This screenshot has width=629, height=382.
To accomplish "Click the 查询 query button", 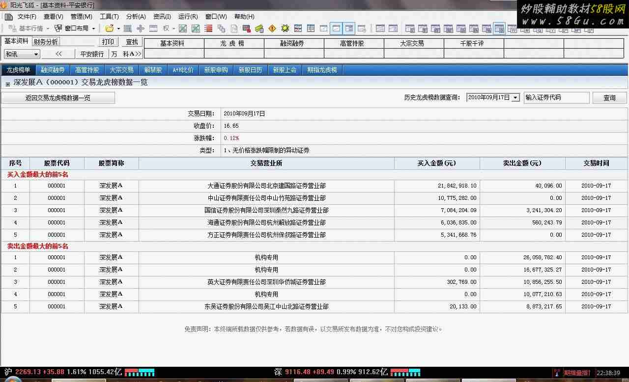I will 609,98.
